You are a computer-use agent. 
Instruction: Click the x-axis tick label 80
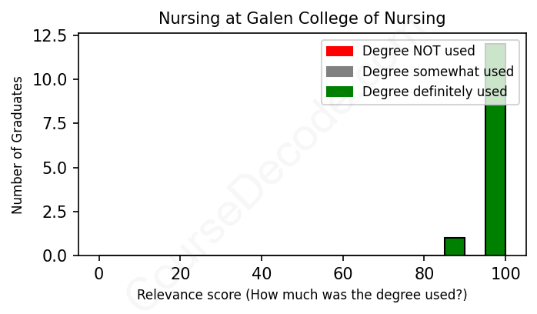pos(425,273)
